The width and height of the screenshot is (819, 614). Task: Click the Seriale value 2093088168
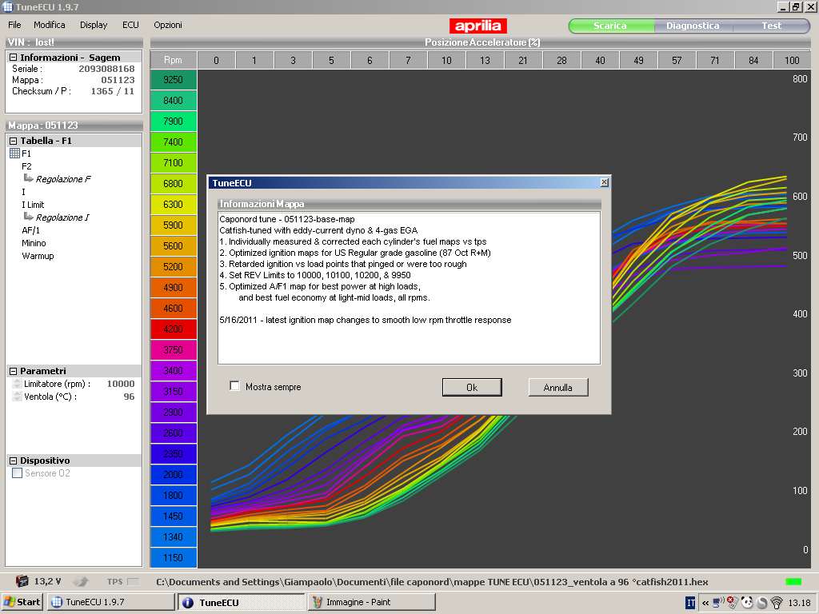[x=106, y=69]
